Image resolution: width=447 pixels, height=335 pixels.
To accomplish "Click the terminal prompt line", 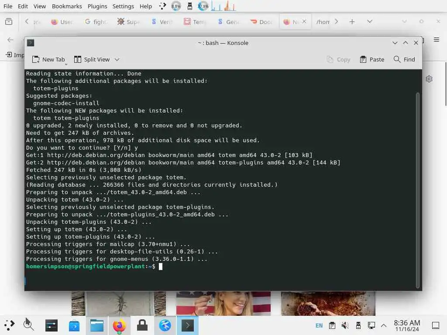I will click(x=94, y=267).
